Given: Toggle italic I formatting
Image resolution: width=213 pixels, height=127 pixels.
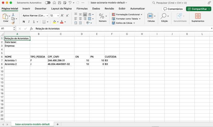Looking at the screenshot, I should pos(29,22).
